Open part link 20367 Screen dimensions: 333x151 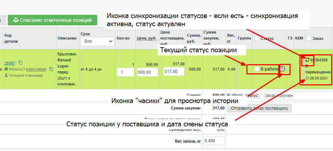point(10,63)
